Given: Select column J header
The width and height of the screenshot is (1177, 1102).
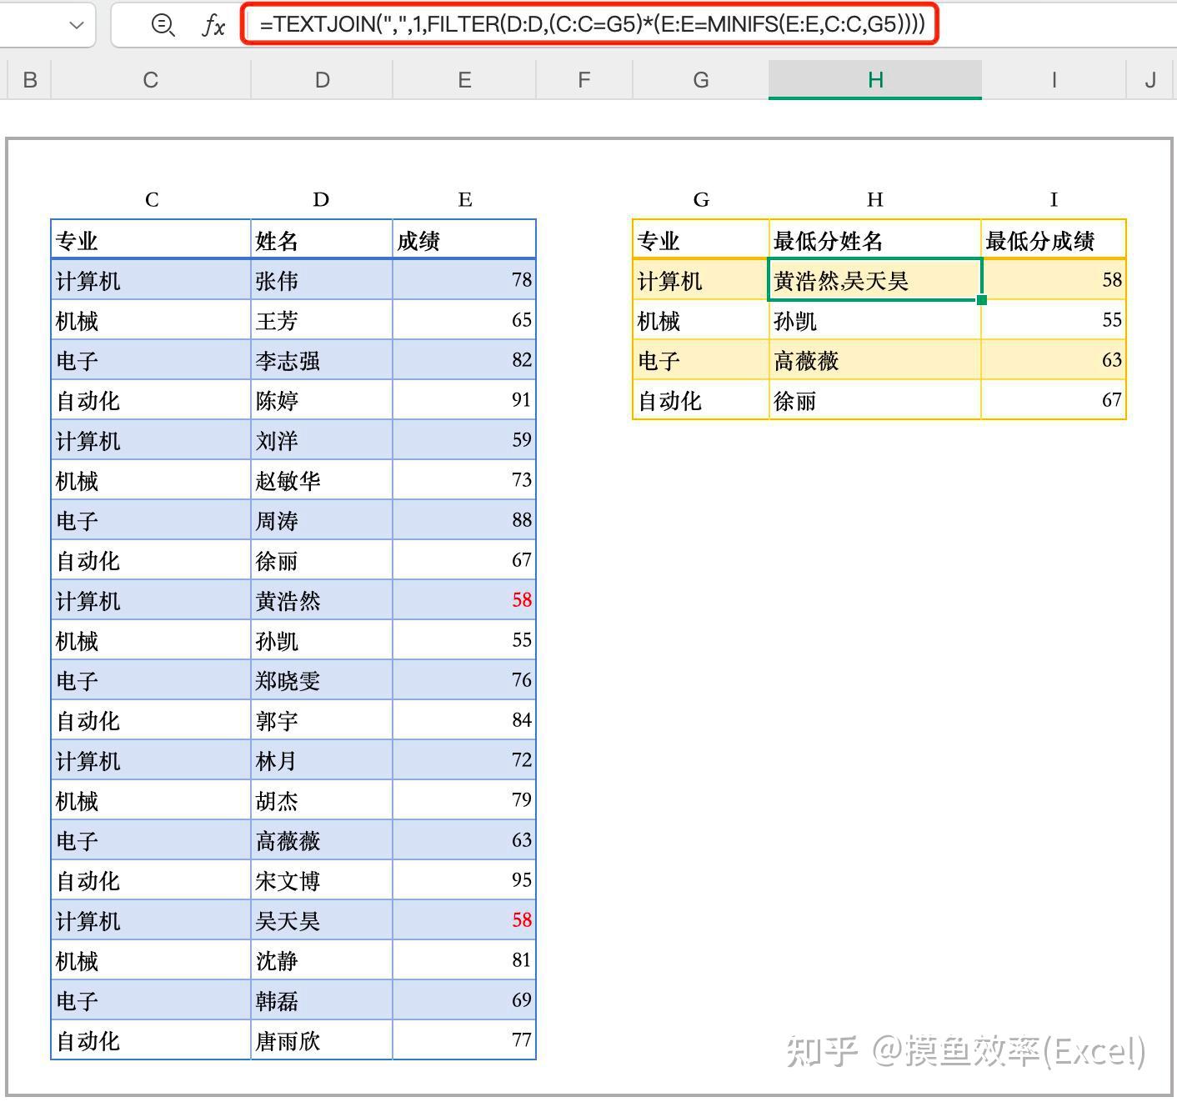Looking at the screenshot, I should coord(1149,79).
